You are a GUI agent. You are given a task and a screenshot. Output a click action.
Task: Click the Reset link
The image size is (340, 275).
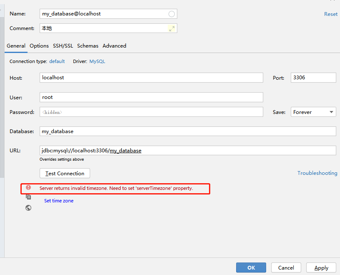coord(331,14)
